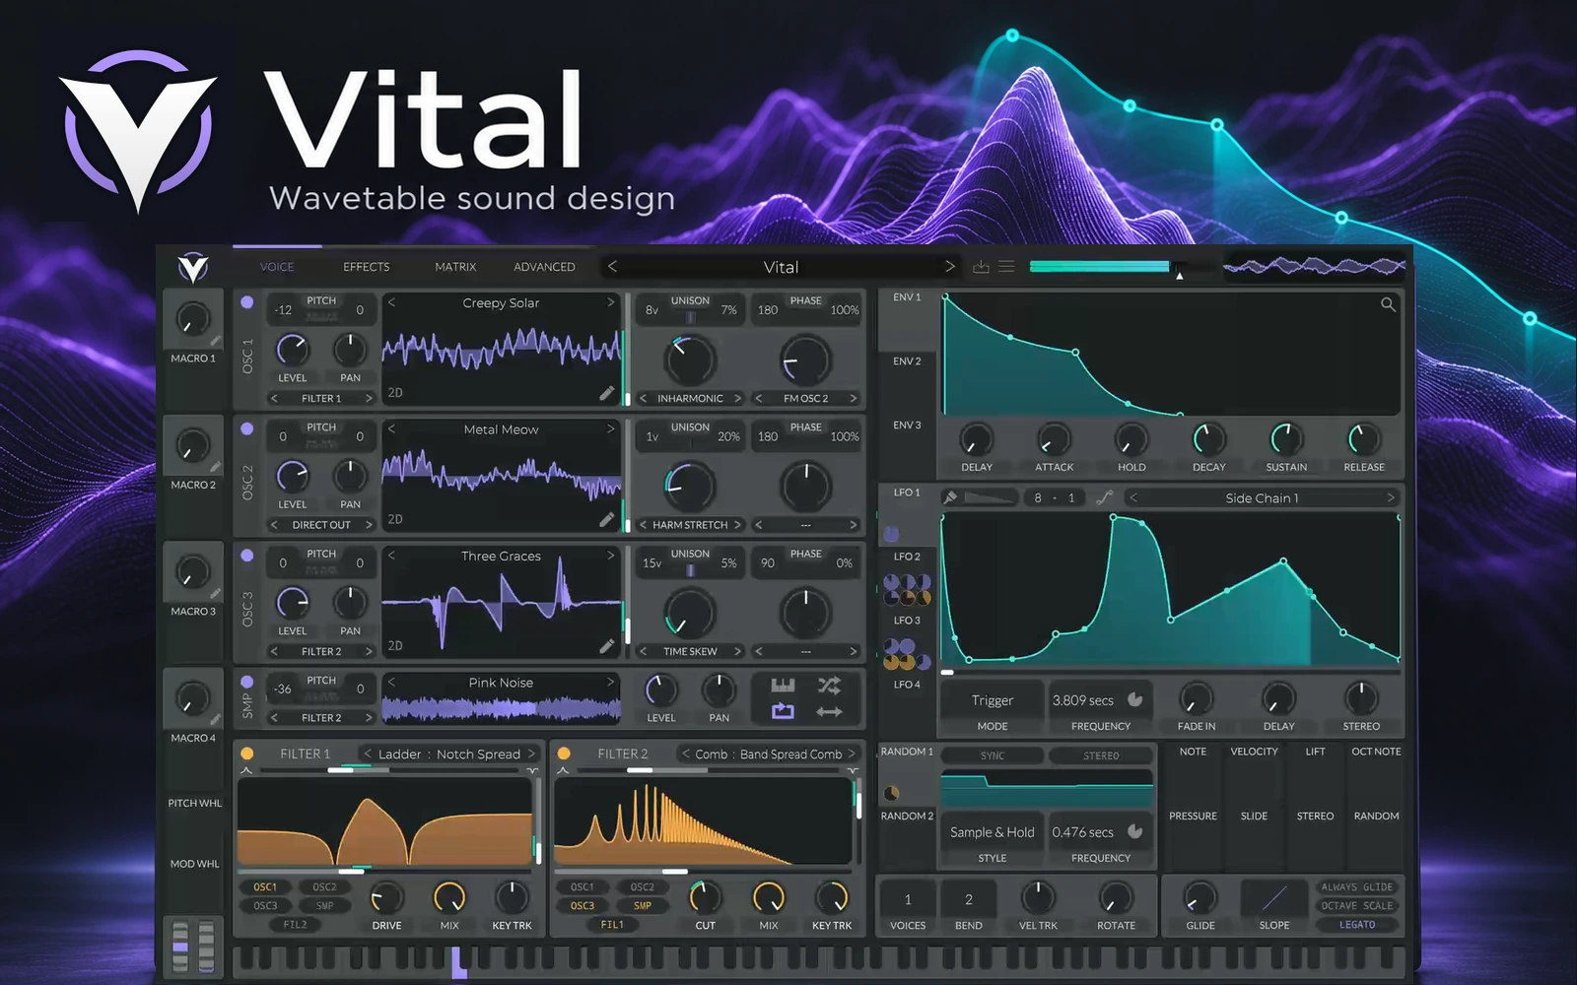Switch to the MATRIX tab
Viewport: 1577px width, 985px height.
pyautogui.click(x=455, y=267)
